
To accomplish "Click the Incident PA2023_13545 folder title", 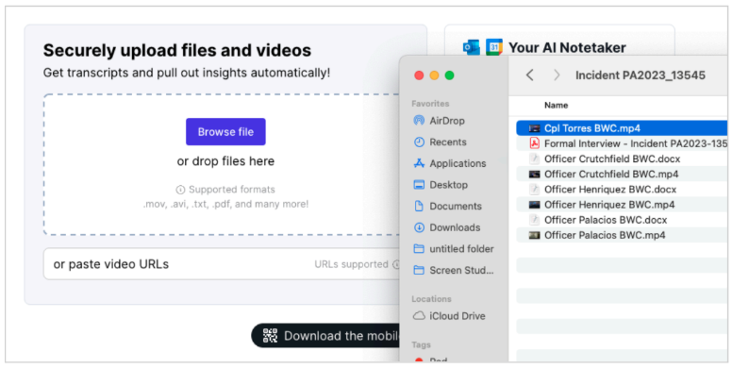I will [640, 75].
